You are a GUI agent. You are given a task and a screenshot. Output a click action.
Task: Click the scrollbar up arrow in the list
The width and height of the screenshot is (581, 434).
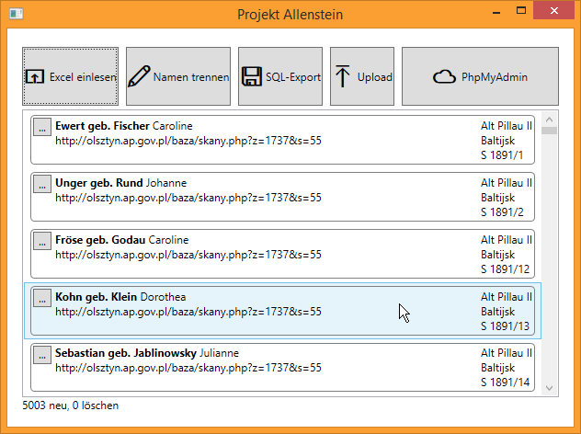tap(549, 120)
